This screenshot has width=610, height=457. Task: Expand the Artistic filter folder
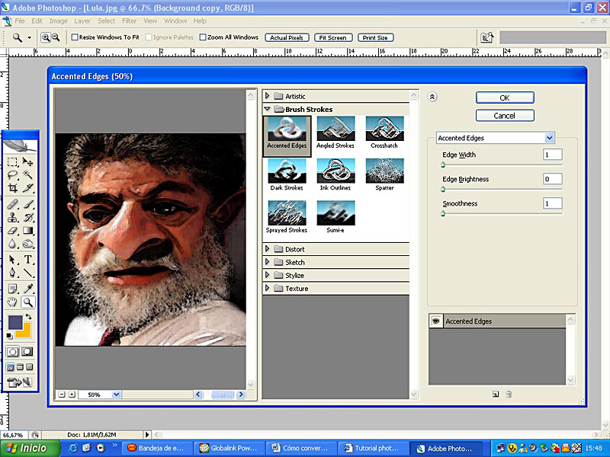tap(268, 96)
